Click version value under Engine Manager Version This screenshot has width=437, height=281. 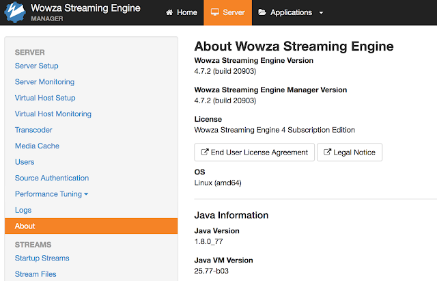(x=225, y=101)
